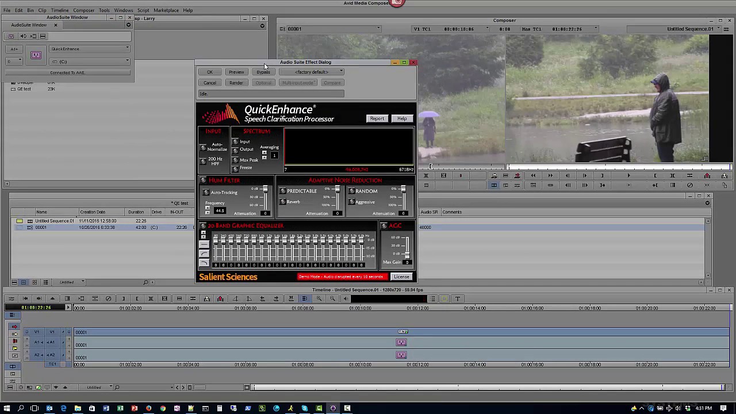Viewport: 736px width, 414px height.
Task: Click timeline Zoom In magnifier icon
Action: click(x=319, y=298)
